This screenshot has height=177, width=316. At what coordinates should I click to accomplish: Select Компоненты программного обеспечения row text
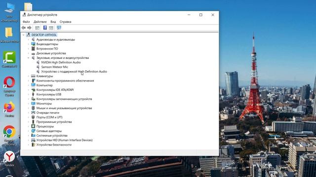pos(65,81)
